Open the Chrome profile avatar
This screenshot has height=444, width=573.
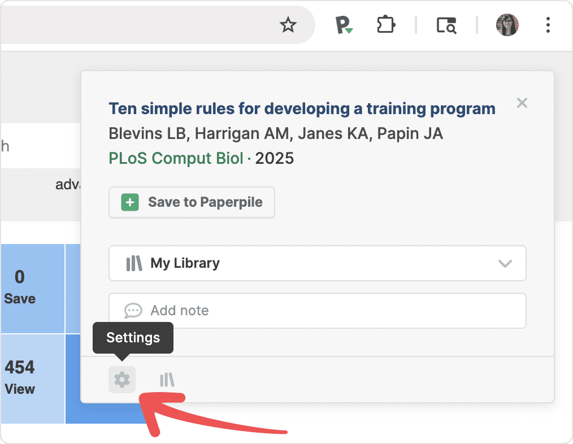click(x=507, y=25)
